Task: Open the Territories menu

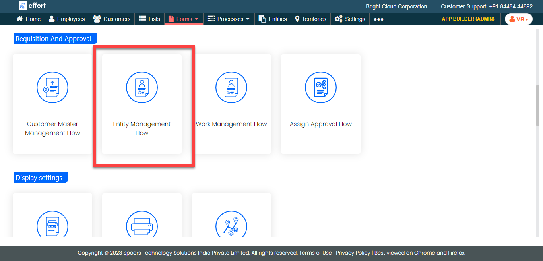Action: [310, 19]
